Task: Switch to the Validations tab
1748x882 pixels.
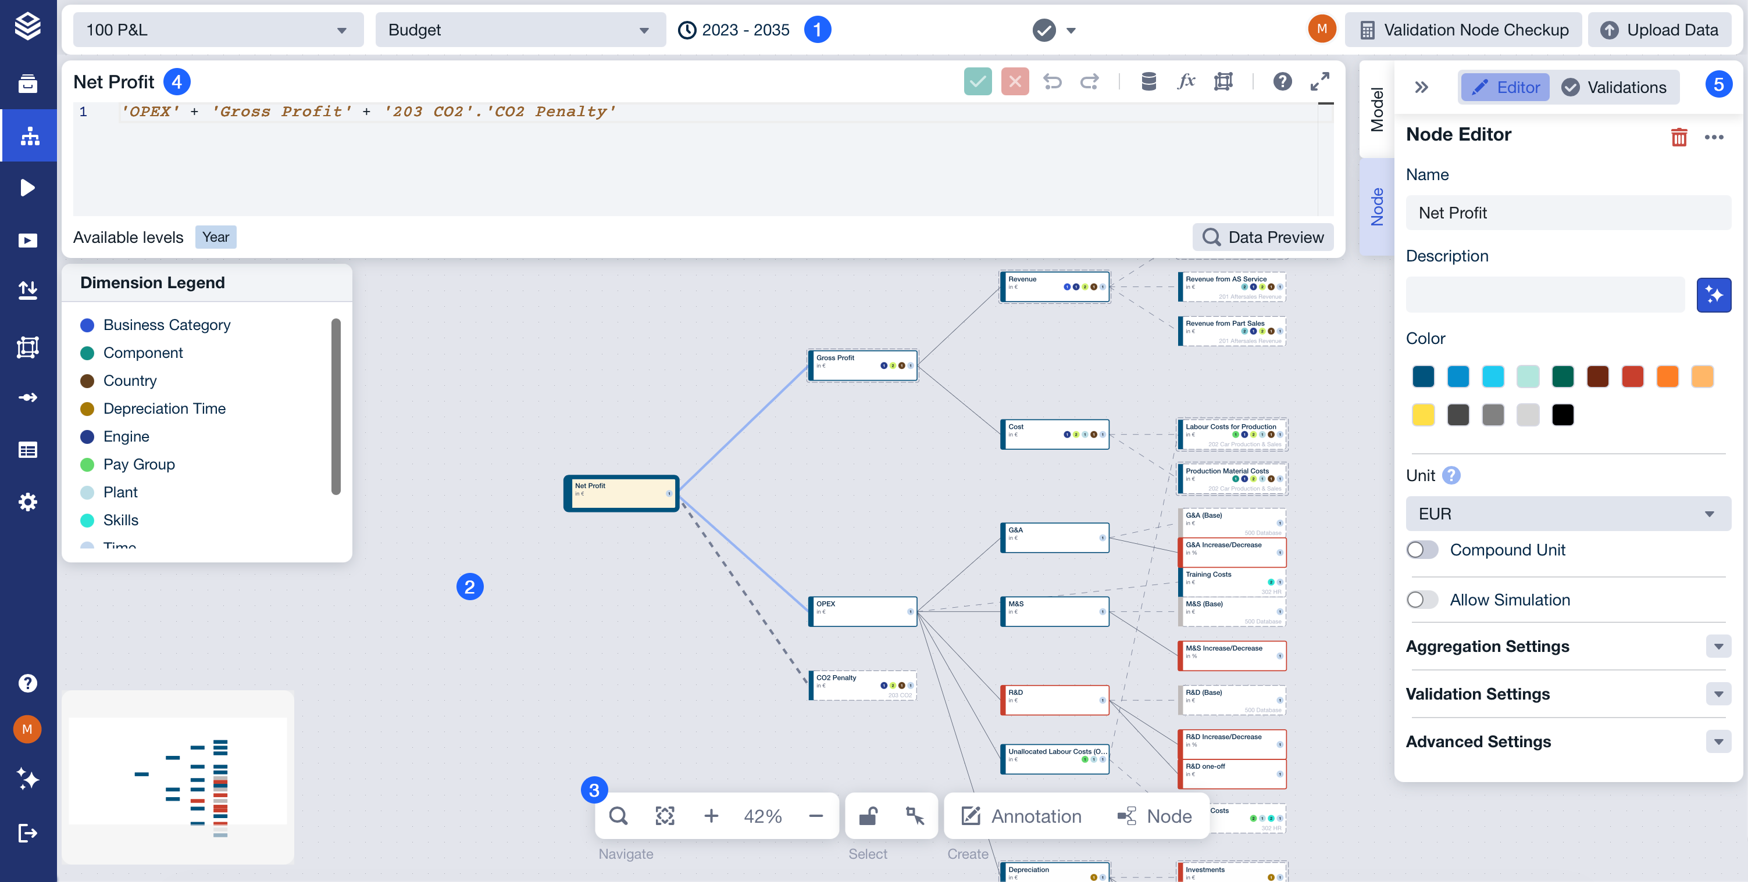Action: coord(1615,87)
